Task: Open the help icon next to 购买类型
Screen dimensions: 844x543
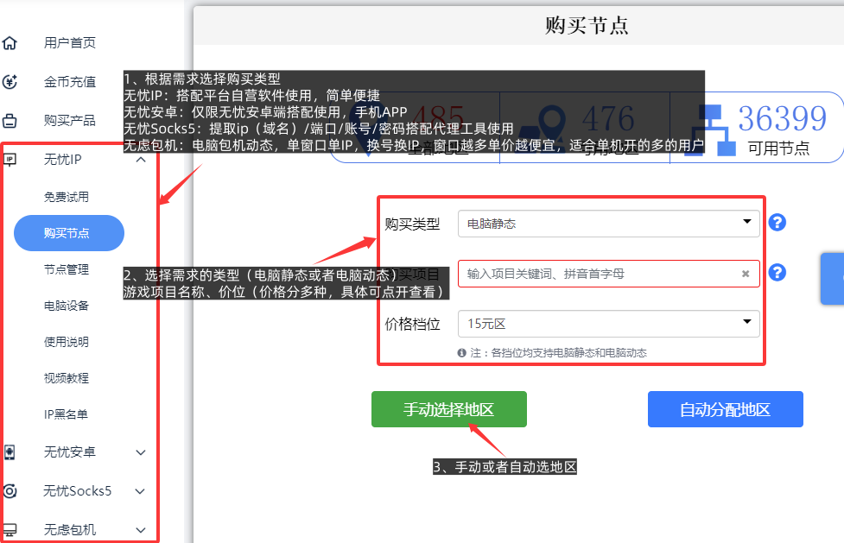Action: point(777,223)
